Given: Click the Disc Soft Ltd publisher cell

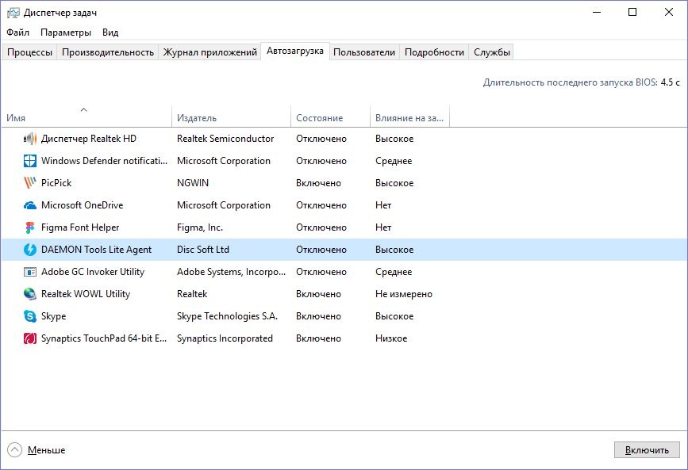Looking at the screenshot, I should coord(202,250).
